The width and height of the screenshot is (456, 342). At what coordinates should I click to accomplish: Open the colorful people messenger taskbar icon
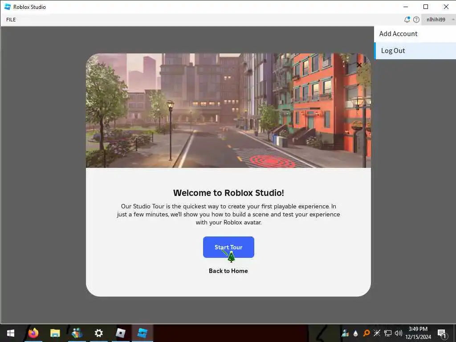coord(77,333)
